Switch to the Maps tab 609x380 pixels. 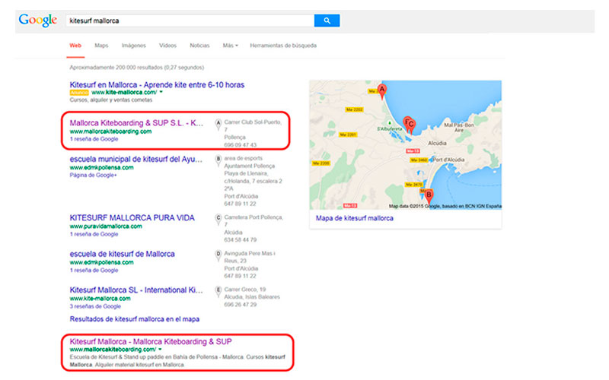pyautogui.click(x=101, y=46)
